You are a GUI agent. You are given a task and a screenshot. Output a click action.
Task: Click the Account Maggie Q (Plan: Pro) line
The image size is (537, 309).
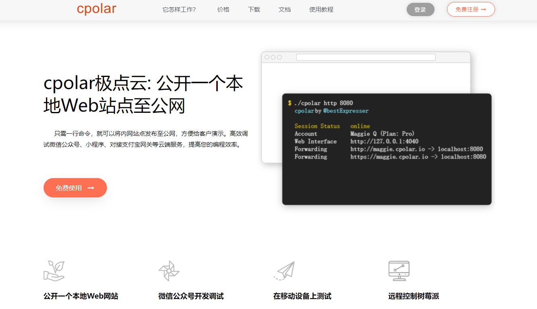click(354, 134)
